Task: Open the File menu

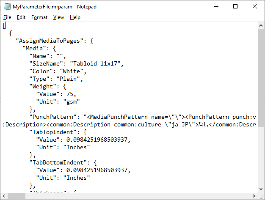Action: pos(7,17)
